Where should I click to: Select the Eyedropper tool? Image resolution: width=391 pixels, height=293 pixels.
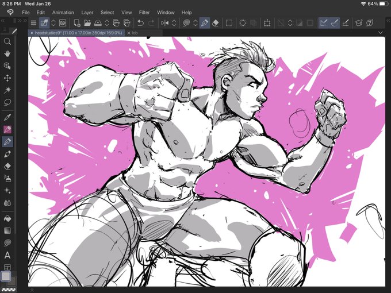[x=7, y=117]
